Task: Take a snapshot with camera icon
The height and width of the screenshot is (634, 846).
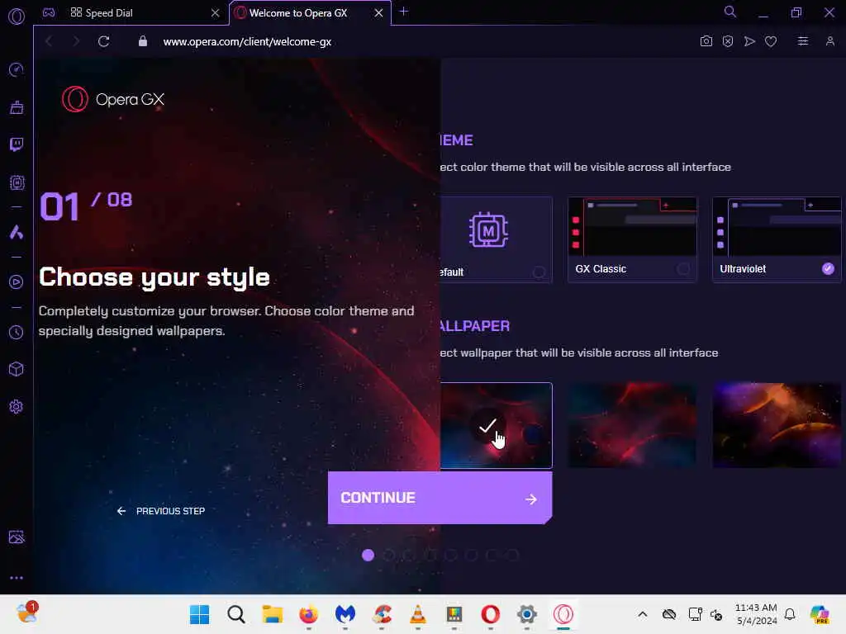Action: (706, 41)
